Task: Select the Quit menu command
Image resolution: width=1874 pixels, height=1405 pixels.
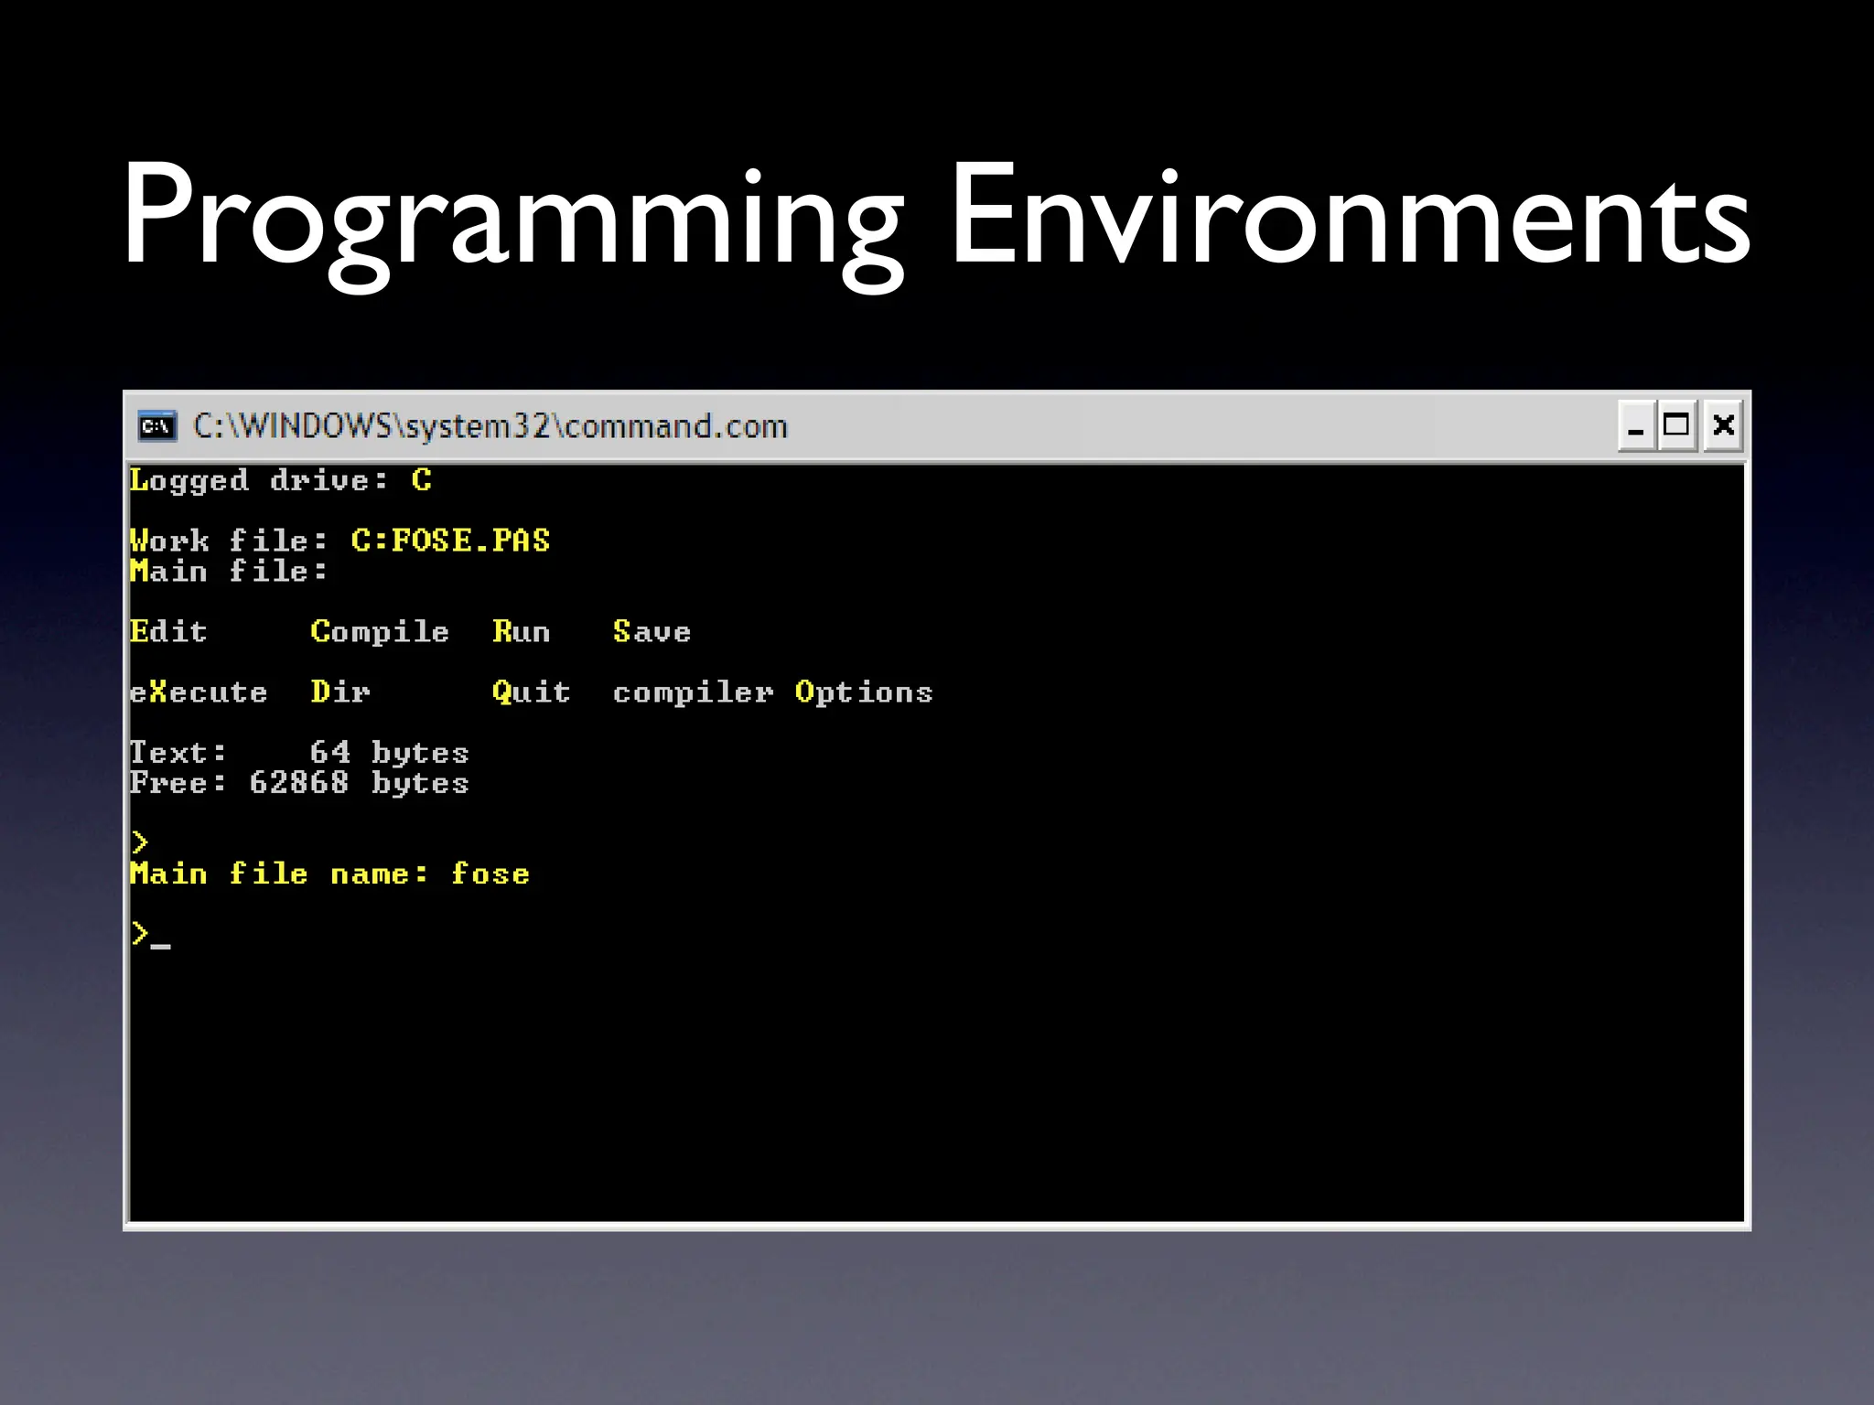Action: coord(531,692)
